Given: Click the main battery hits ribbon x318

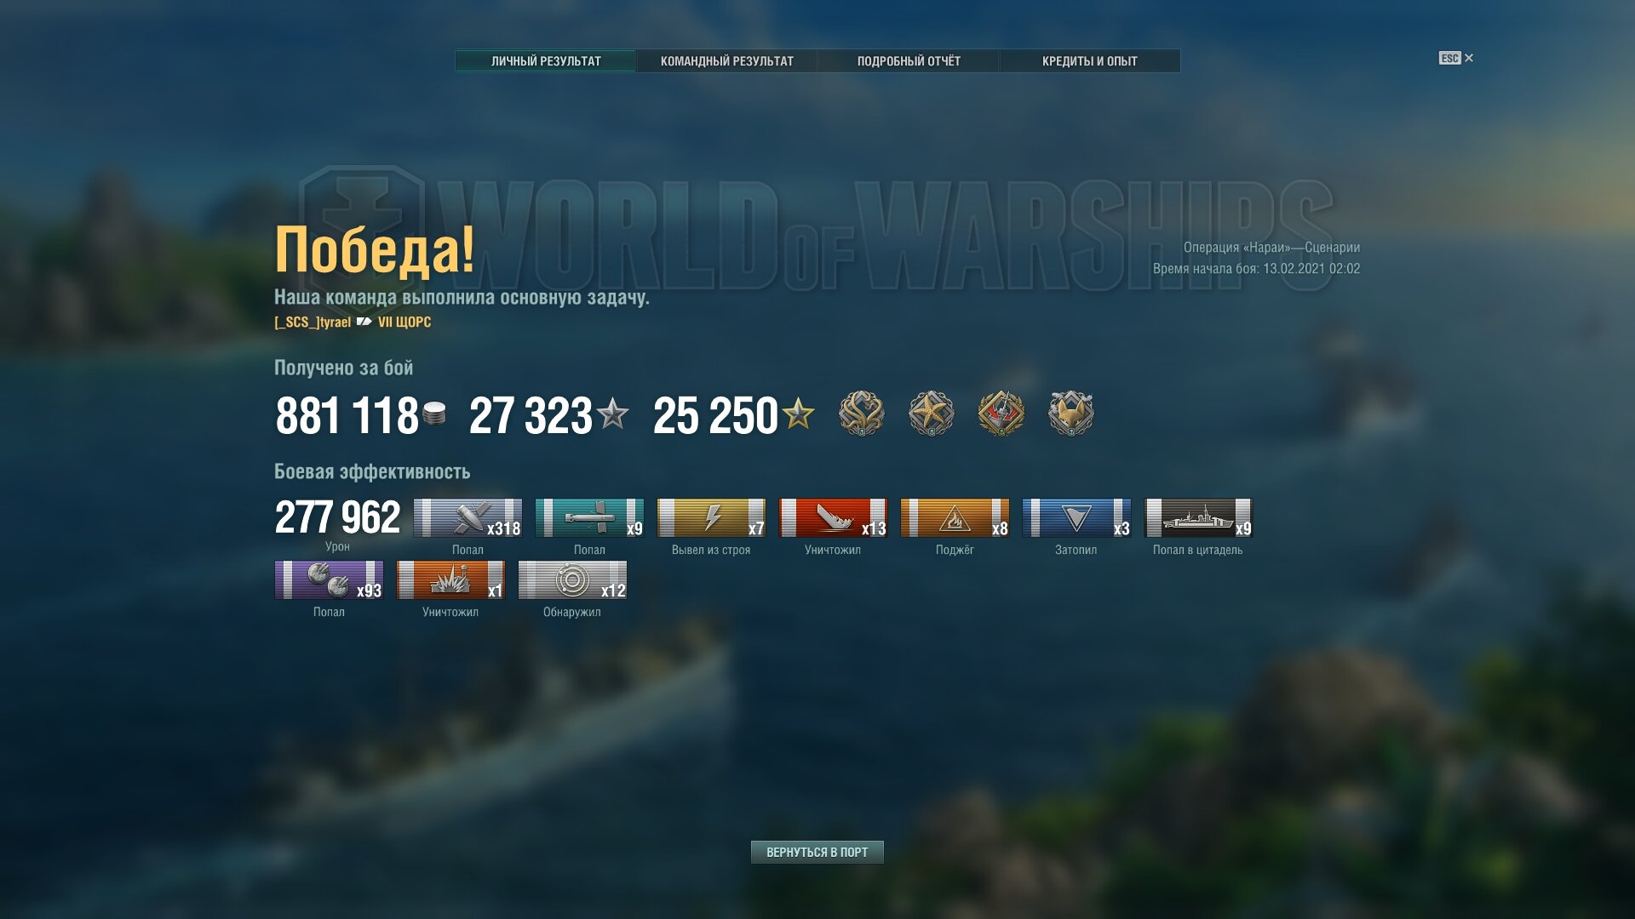Looking at the screenshot, I should pyautogui.click(x=468, y=517).
